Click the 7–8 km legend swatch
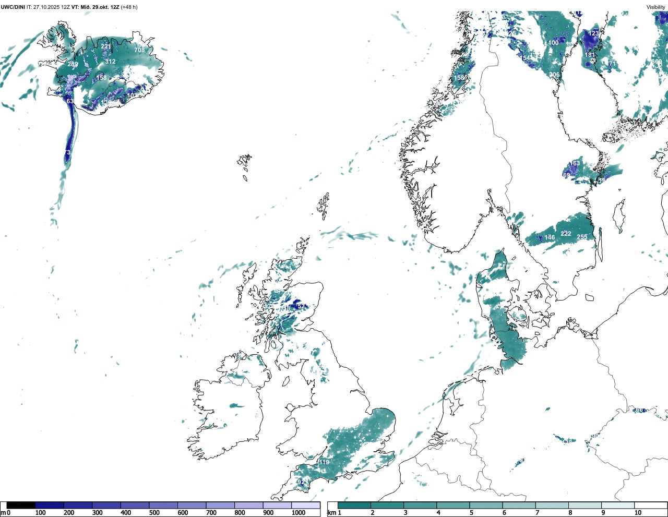Viewport: 668px width, 517px height. 552,505
